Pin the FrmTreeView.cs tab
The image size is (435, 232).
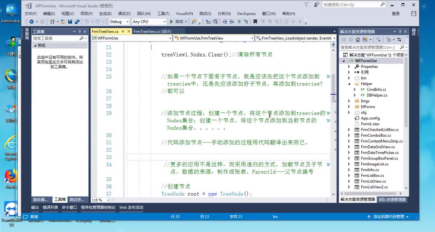point(123,31)
